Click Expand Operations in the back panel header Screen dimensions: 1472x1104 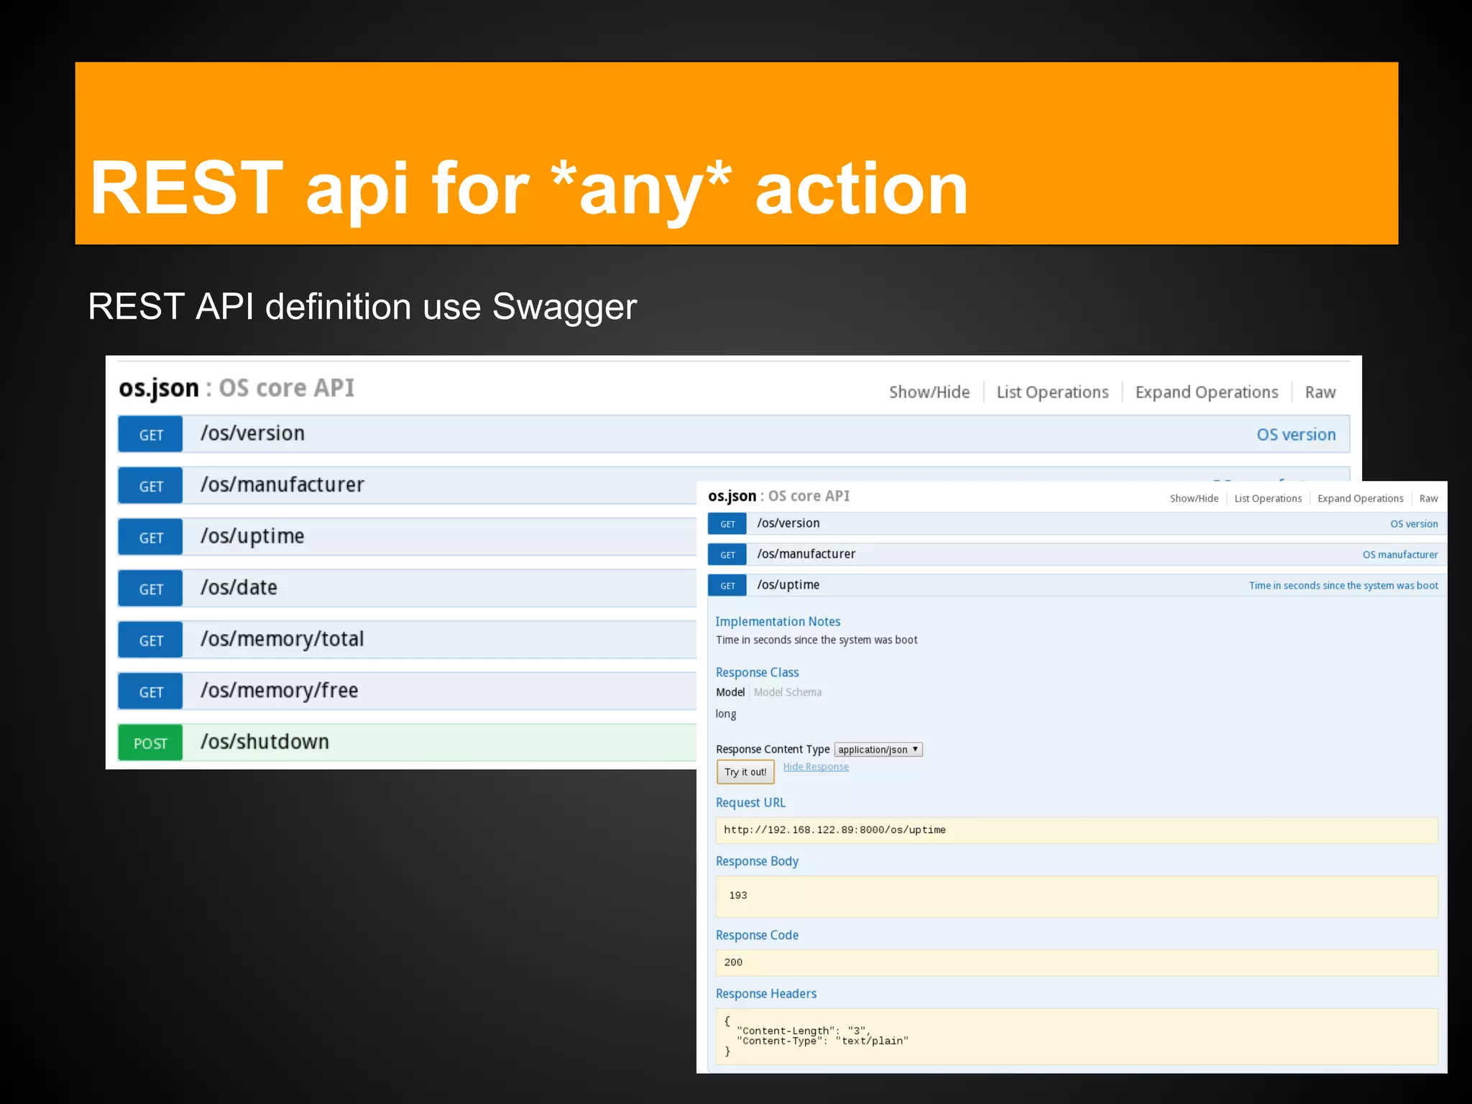point(1207,392)
